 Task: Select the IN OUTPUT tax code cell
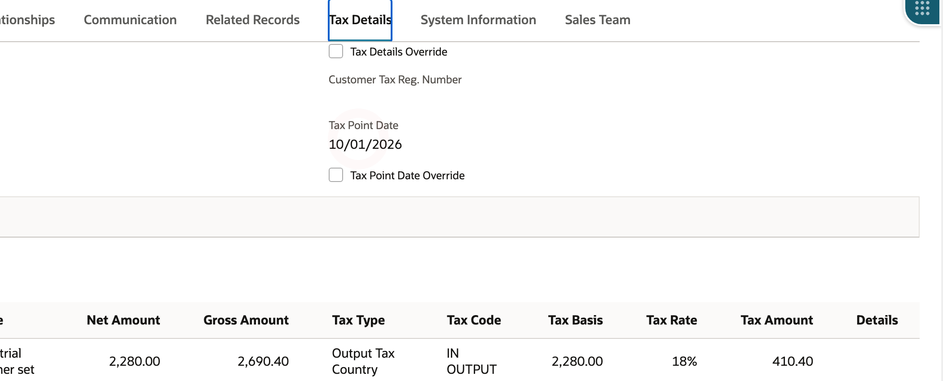pyautogui.click(x=471, y=361)
